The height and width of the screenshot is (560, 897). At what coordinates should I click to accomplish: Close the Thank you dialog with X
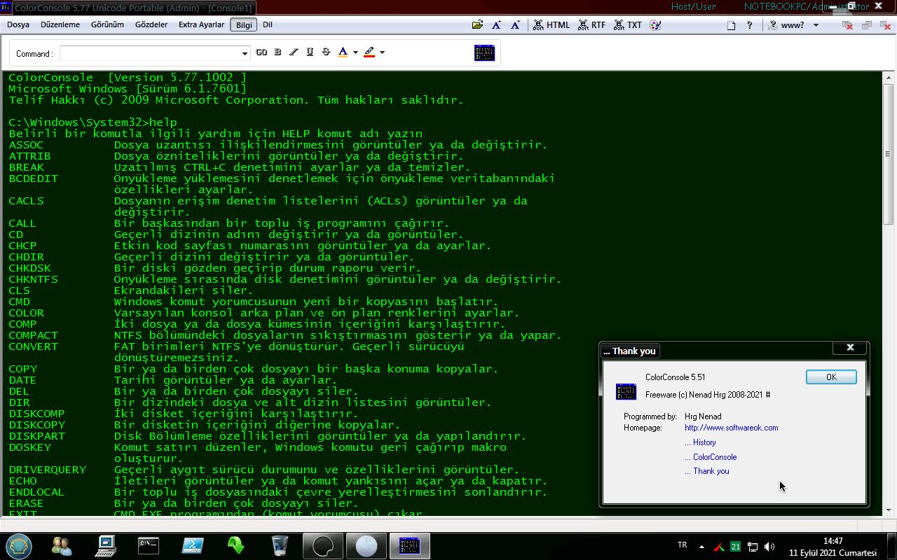coord(850,347)
